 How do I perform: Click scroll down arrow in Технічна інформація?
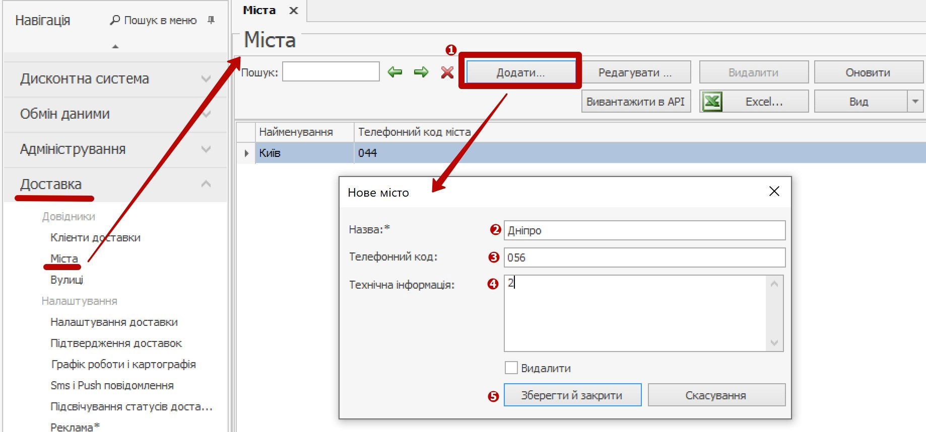coord(774,343)
